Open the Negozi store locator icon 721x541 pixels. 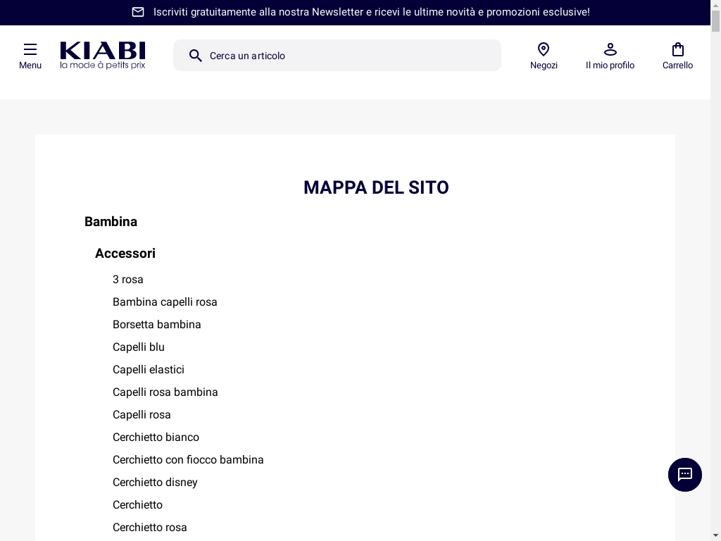click(544, 50)
